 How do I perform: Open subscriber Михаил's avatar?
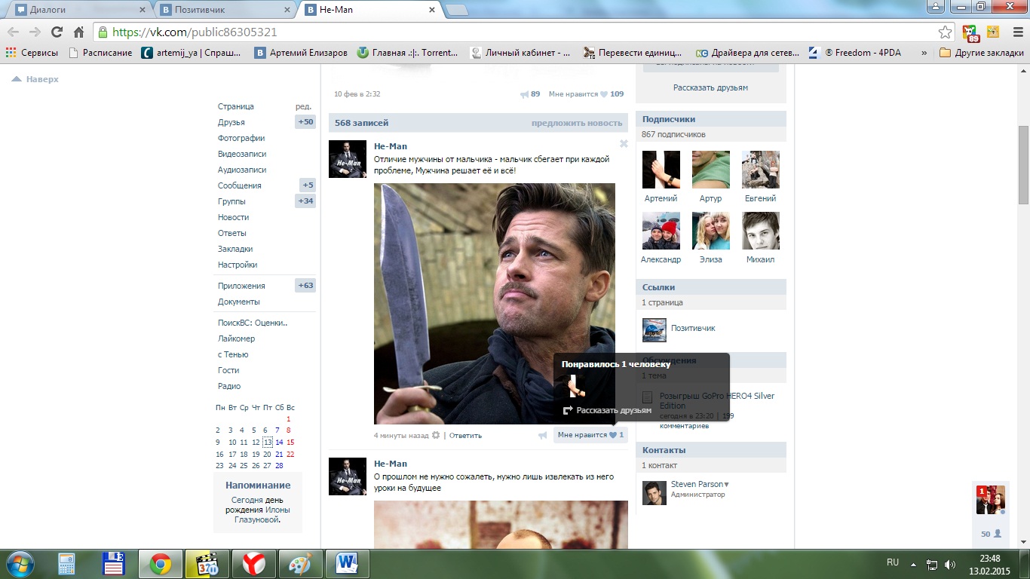[x=760, y=231]
